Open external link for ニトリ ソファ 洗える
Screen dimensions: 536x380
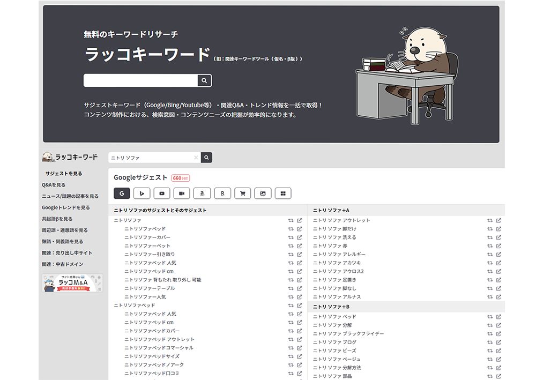click(498, 237)
